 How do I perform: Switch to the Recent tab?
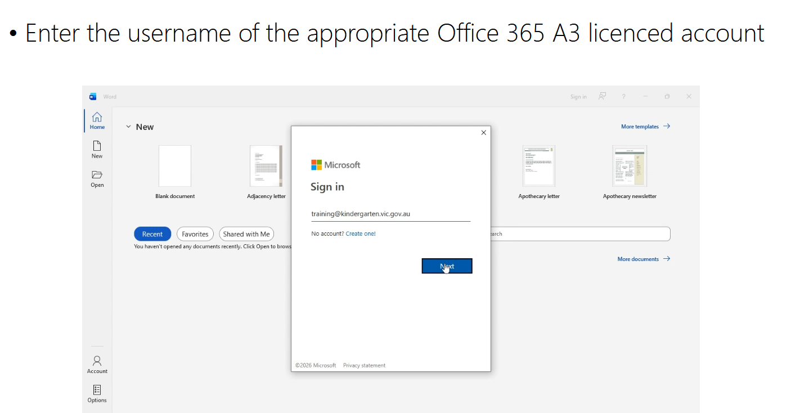click(x=152, y=234)
